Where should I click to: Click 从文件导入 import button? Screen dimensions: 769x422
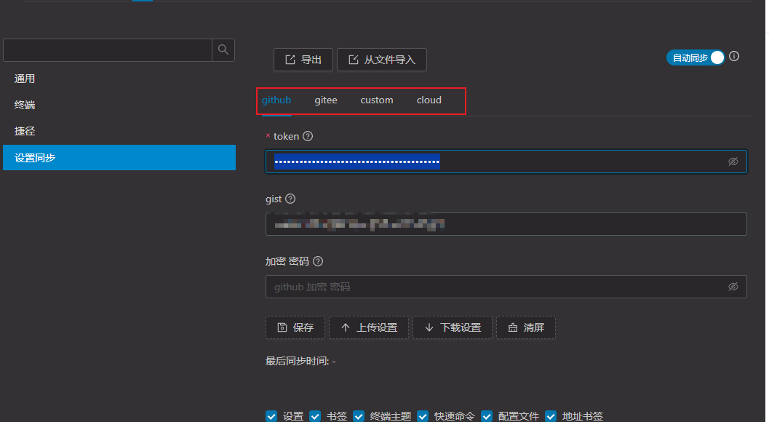381,60
